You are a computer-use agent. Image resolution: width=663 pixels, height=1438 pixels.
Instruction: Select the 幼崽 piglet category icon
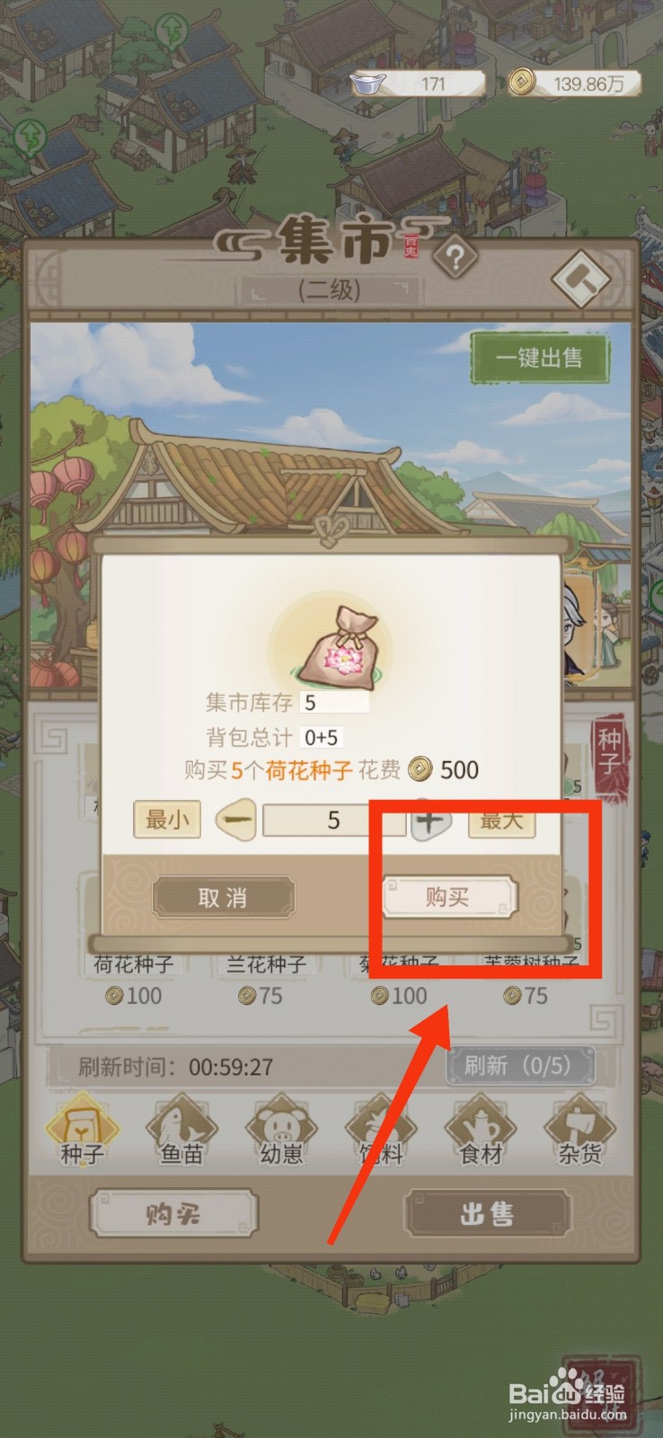tap(281, 1131)
